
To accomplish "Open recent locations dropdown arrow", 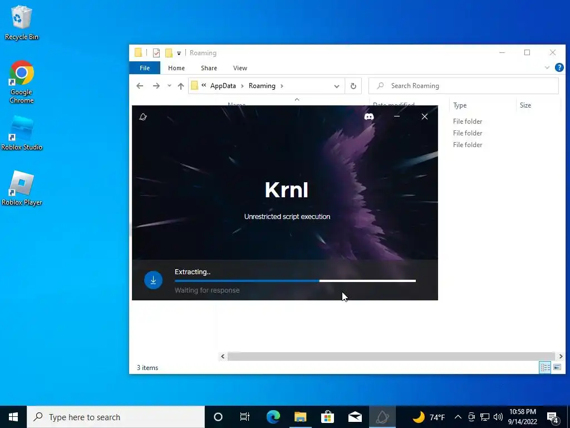I will point(169,86).
